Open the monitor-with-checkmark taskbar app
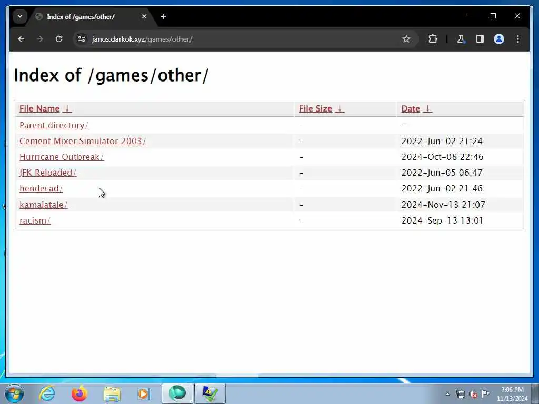The image size is (539, 404). pos(210,393)
